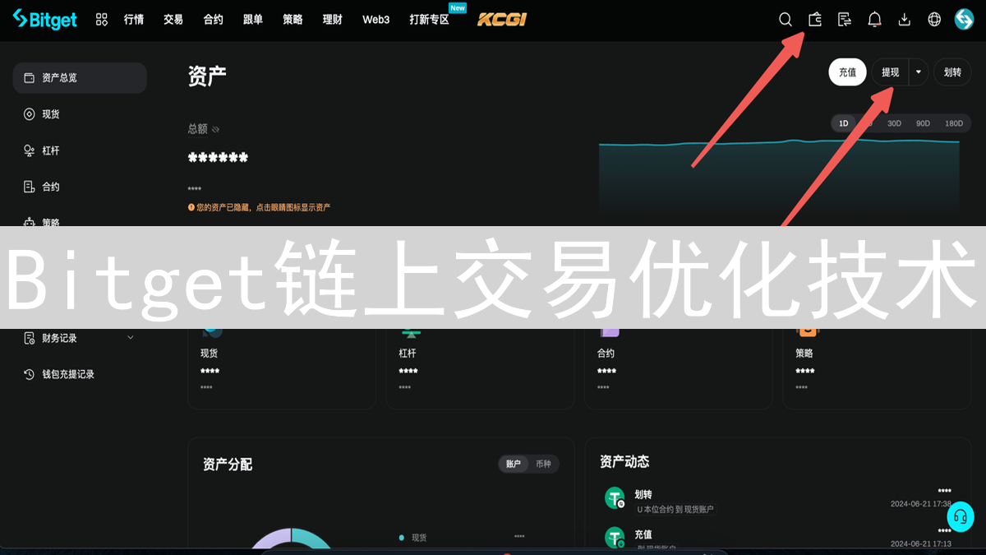Open the apps grid menu icon
Screen dimensions: 986x555
click(x=102, y=19)
